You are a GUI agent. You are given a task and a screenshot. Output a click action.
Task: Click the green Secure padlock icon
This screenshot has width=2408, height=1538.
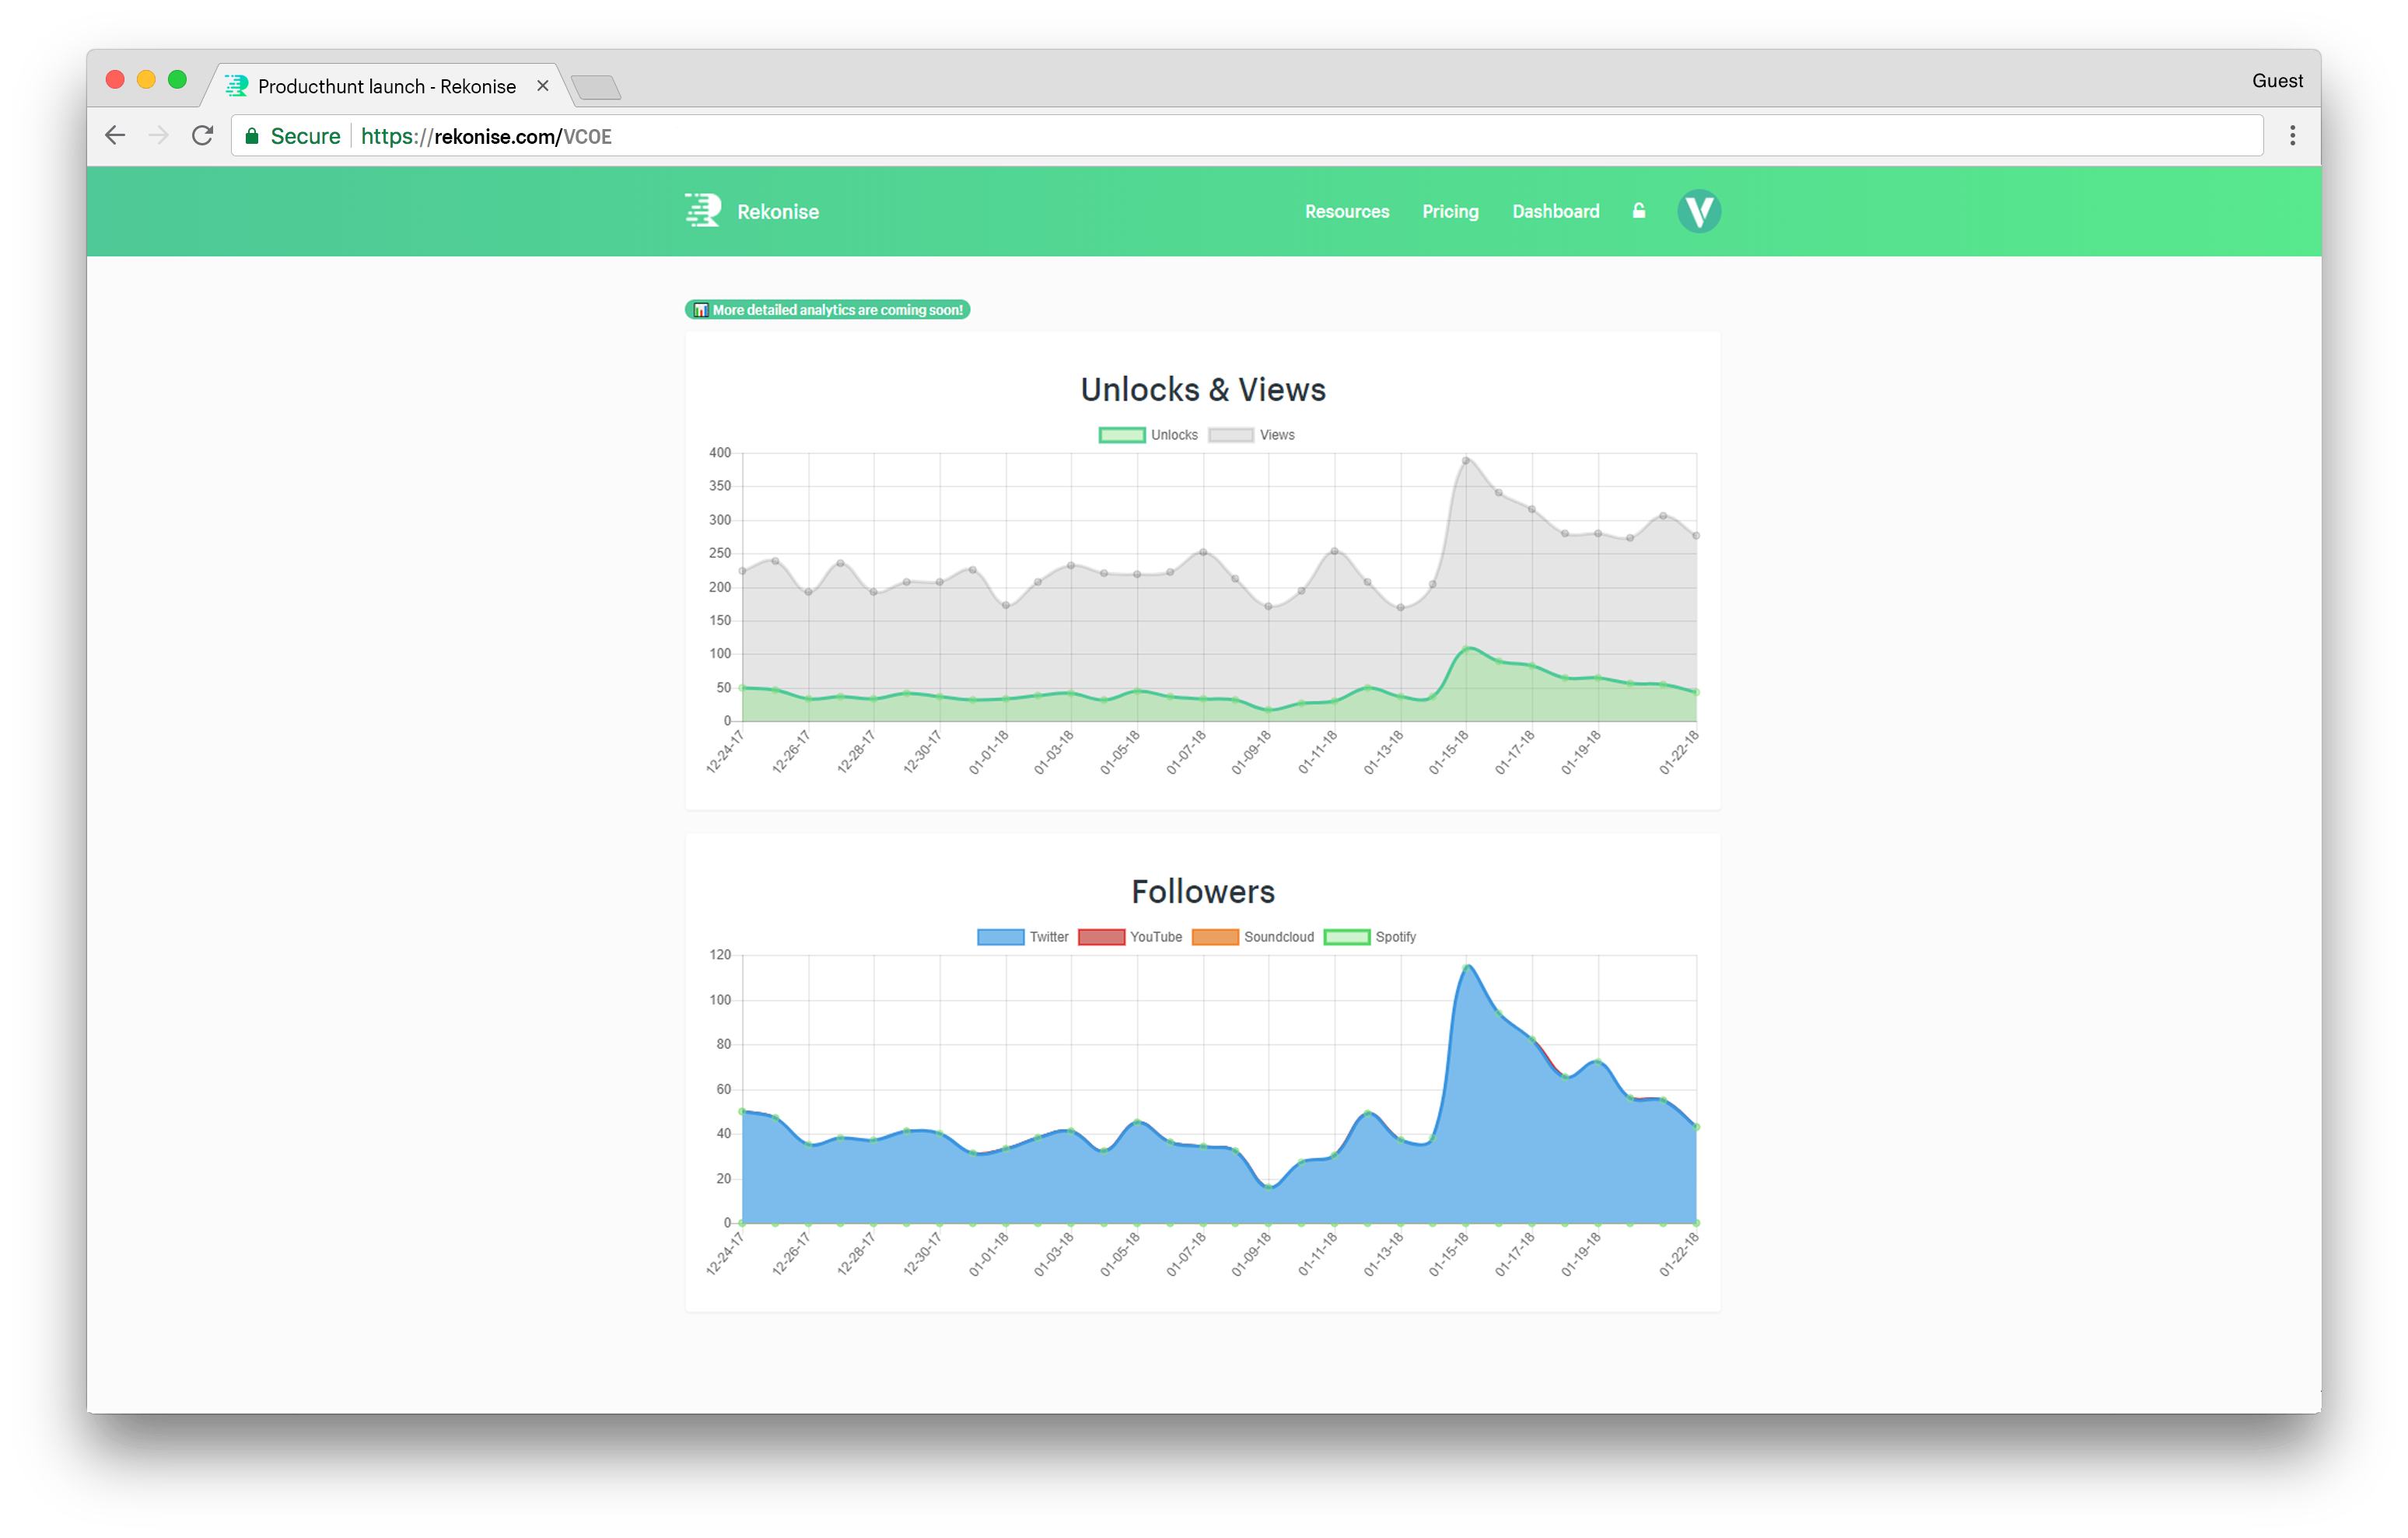252,136
